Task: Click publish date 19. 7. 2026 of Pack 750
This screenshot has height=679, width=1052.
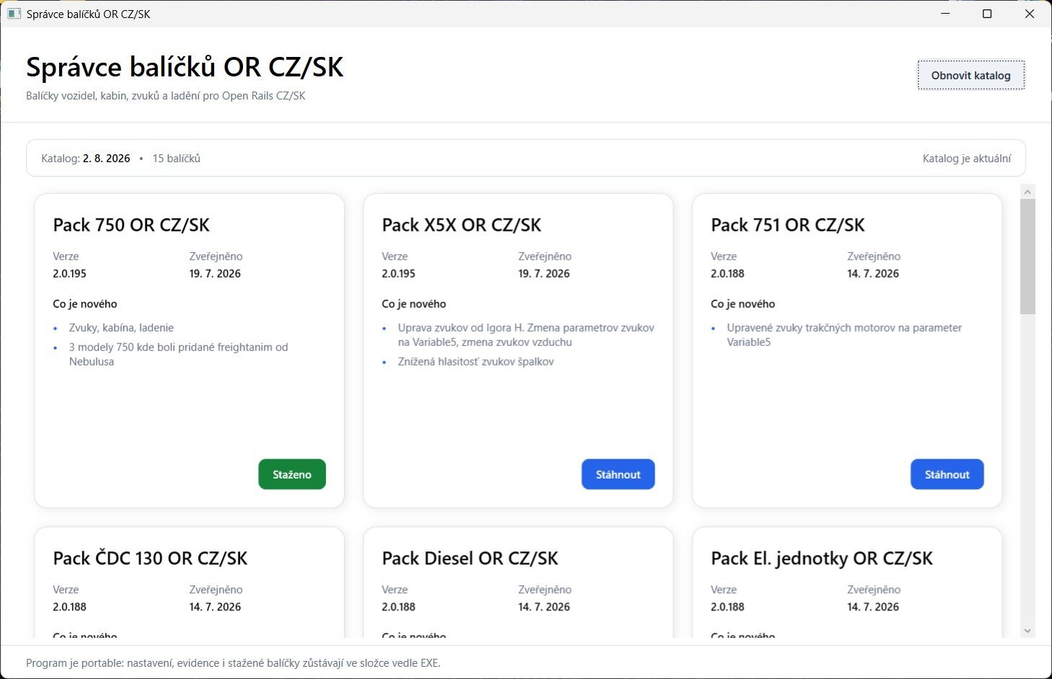Action: click(215, 274)
